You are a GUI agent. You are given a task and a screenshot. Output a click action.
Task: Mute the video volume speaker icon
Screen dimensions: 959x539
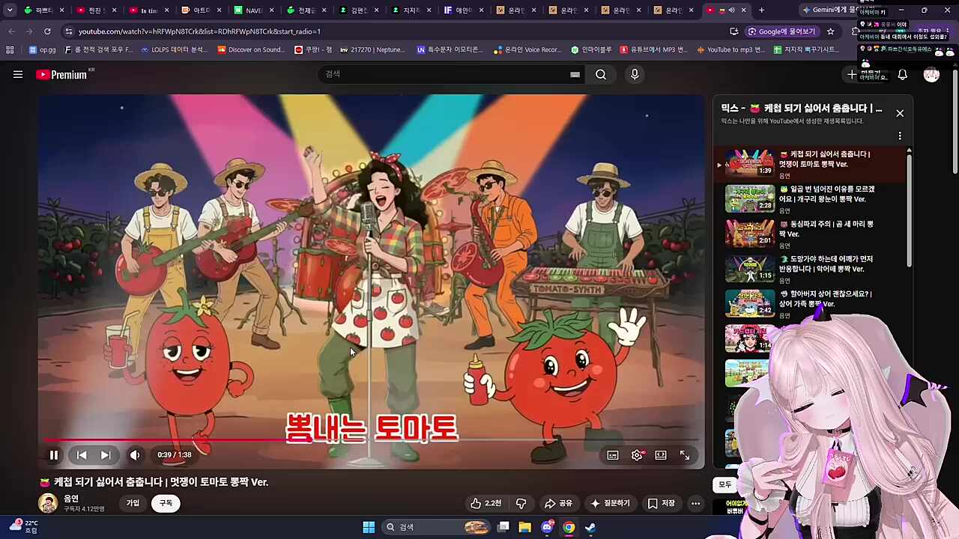coord(135,455)
